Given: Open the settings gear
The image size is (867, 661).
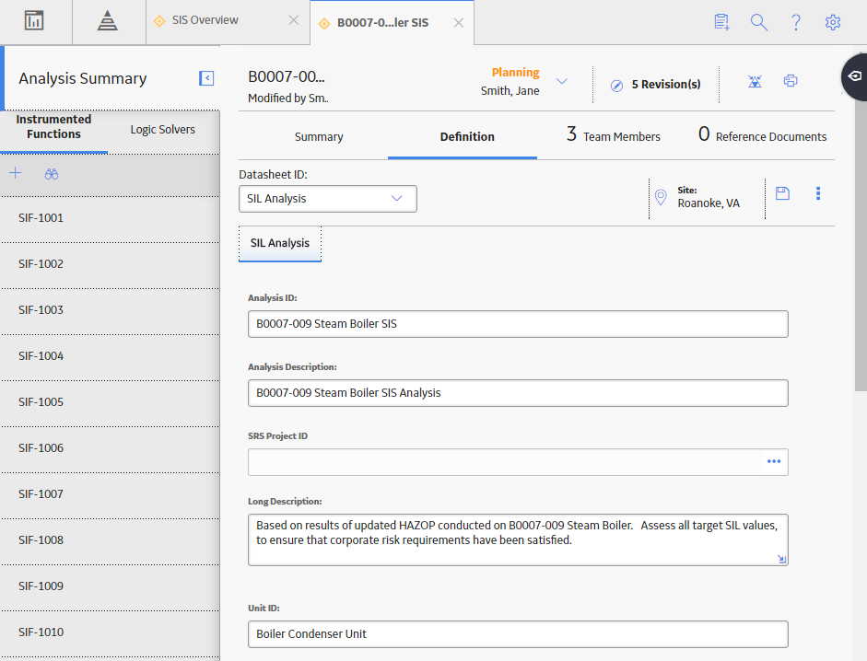Looking at the screenshot, I should [x=833, y=22].
